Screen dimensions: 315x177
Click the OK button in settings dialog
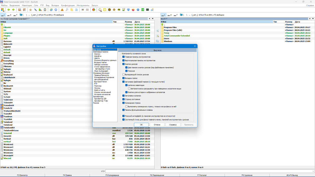pyautogui.click(x=141, y=125)
